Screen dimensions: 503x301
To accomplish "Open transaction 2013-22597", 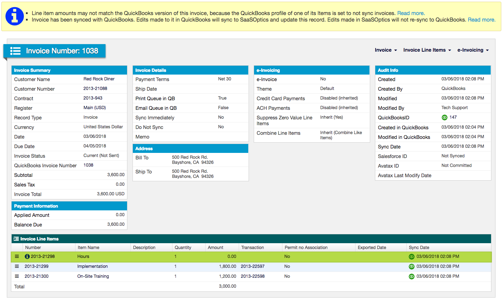I will tap(253, 266).
